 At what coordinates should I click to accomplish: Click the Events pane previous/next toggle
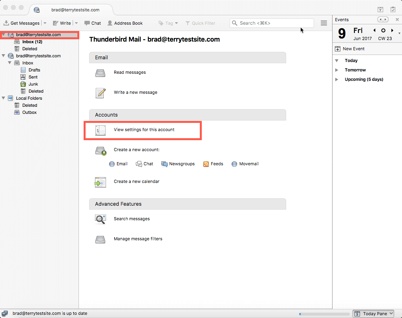pos(383,20)
